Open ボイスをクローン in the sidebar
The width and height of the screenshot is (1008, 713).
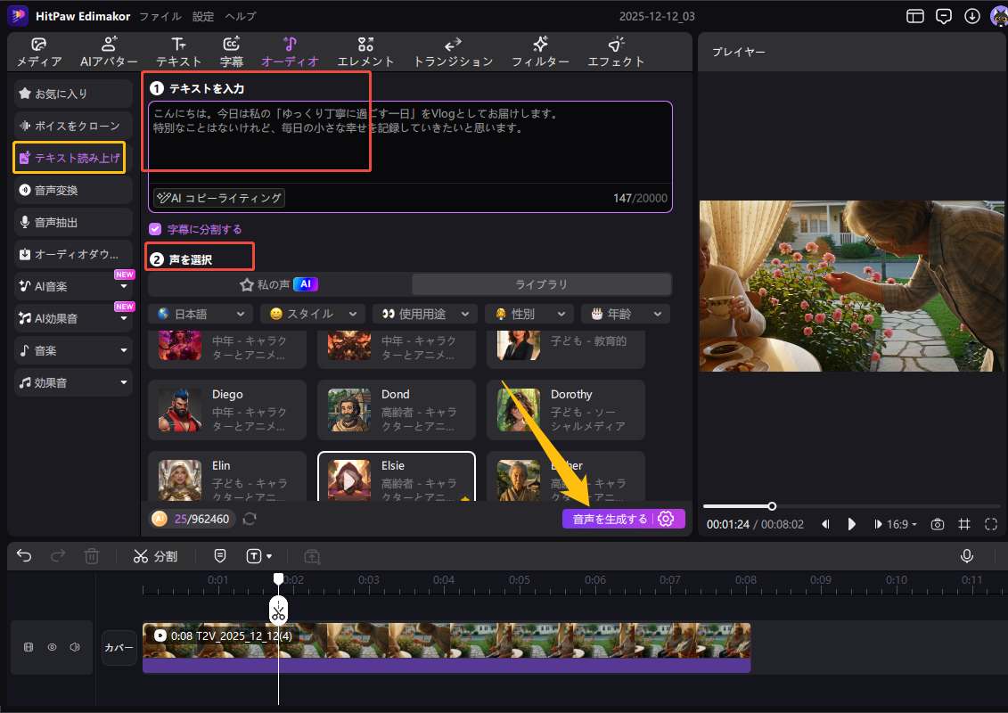[x=69, y=125]
